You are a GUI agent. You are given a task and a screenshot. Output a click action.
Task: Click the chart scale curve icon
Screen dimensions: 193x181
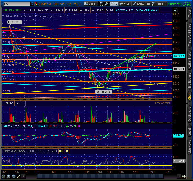tap(176, 10)
